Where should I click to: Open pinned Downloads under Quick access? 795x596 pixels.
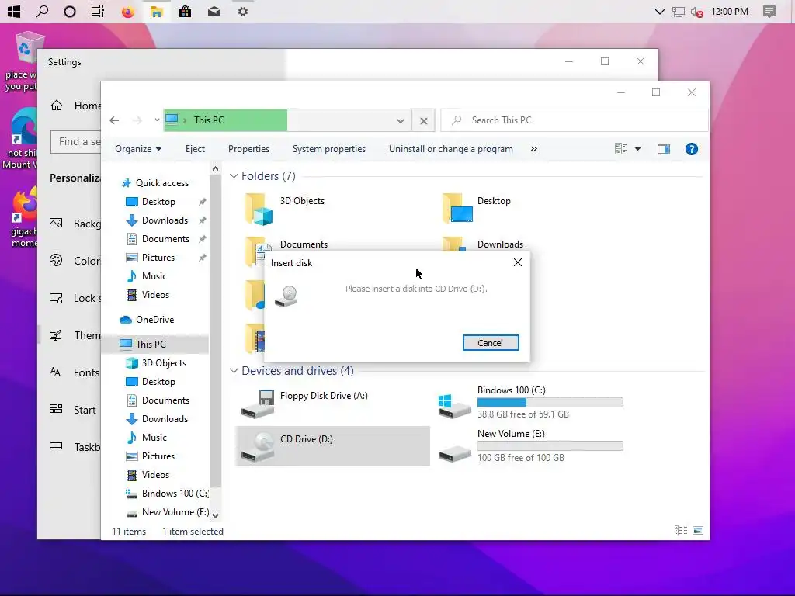coord(165,220)
